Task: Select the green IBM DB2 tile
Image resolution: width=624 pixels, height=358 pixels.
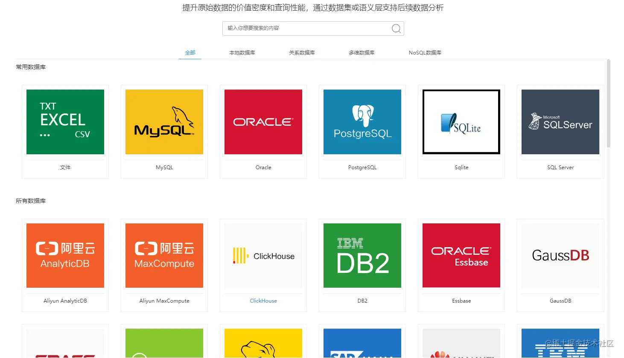Action: tap(362, 255)
